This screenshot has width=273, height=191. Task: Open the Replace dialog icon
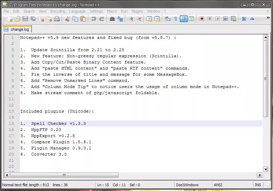(x=120, y=19)
